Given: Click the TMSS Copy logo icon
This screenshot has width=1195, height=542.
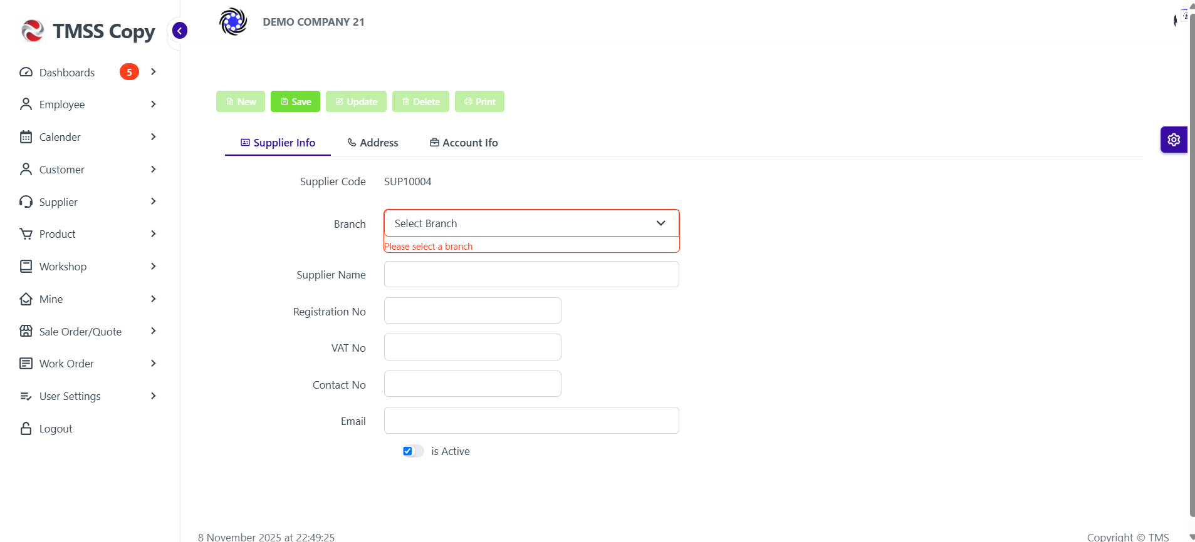Looking at the screenshot, I should point(33,31).
